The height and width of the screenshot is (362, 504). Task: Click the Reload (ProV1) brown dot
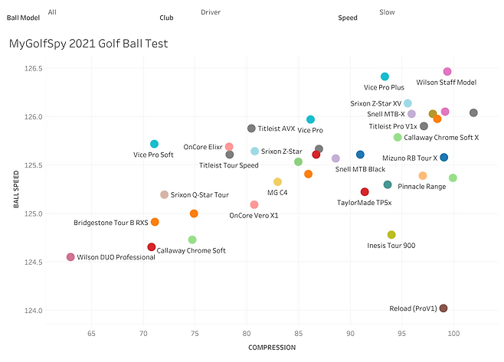(443, 308)
